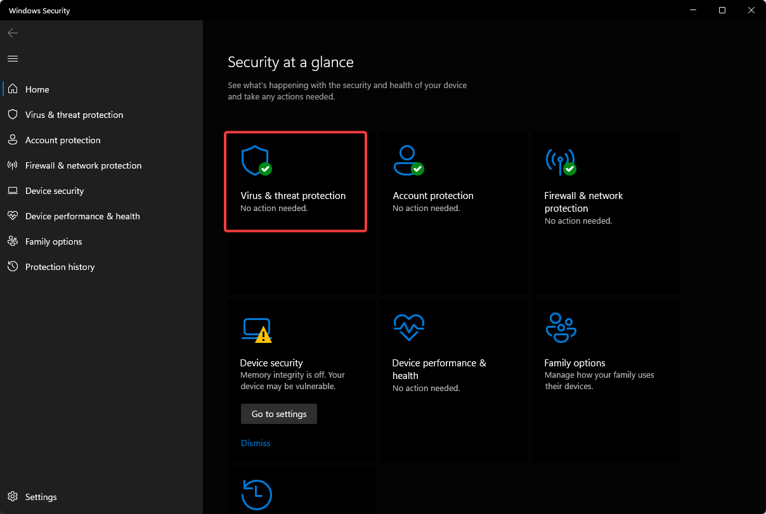Open Account protection tile title
This screenshot has height=514, width=766.
tap(433, 196)
